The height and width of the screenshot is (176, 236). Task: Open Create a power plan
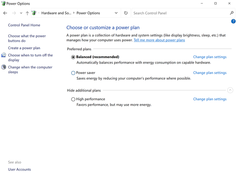24,48
